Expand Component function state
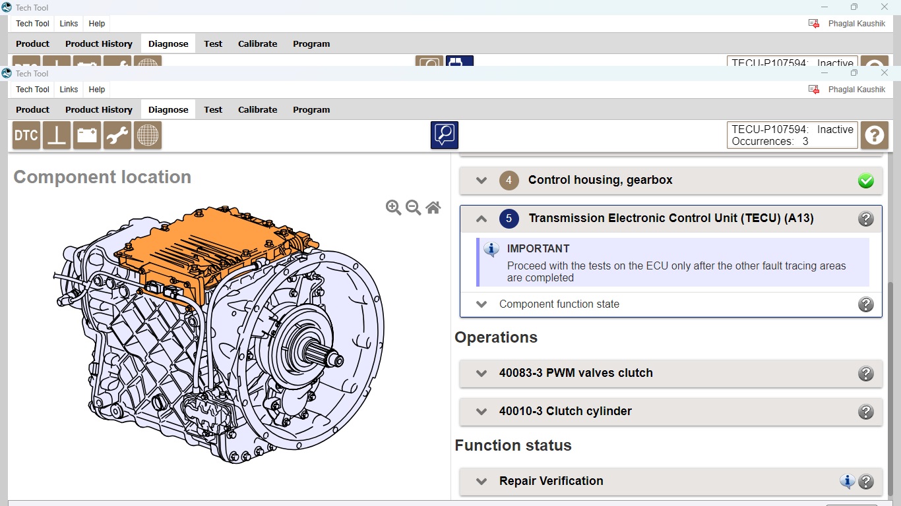This screenshot has height=506, width=901. 482,304
